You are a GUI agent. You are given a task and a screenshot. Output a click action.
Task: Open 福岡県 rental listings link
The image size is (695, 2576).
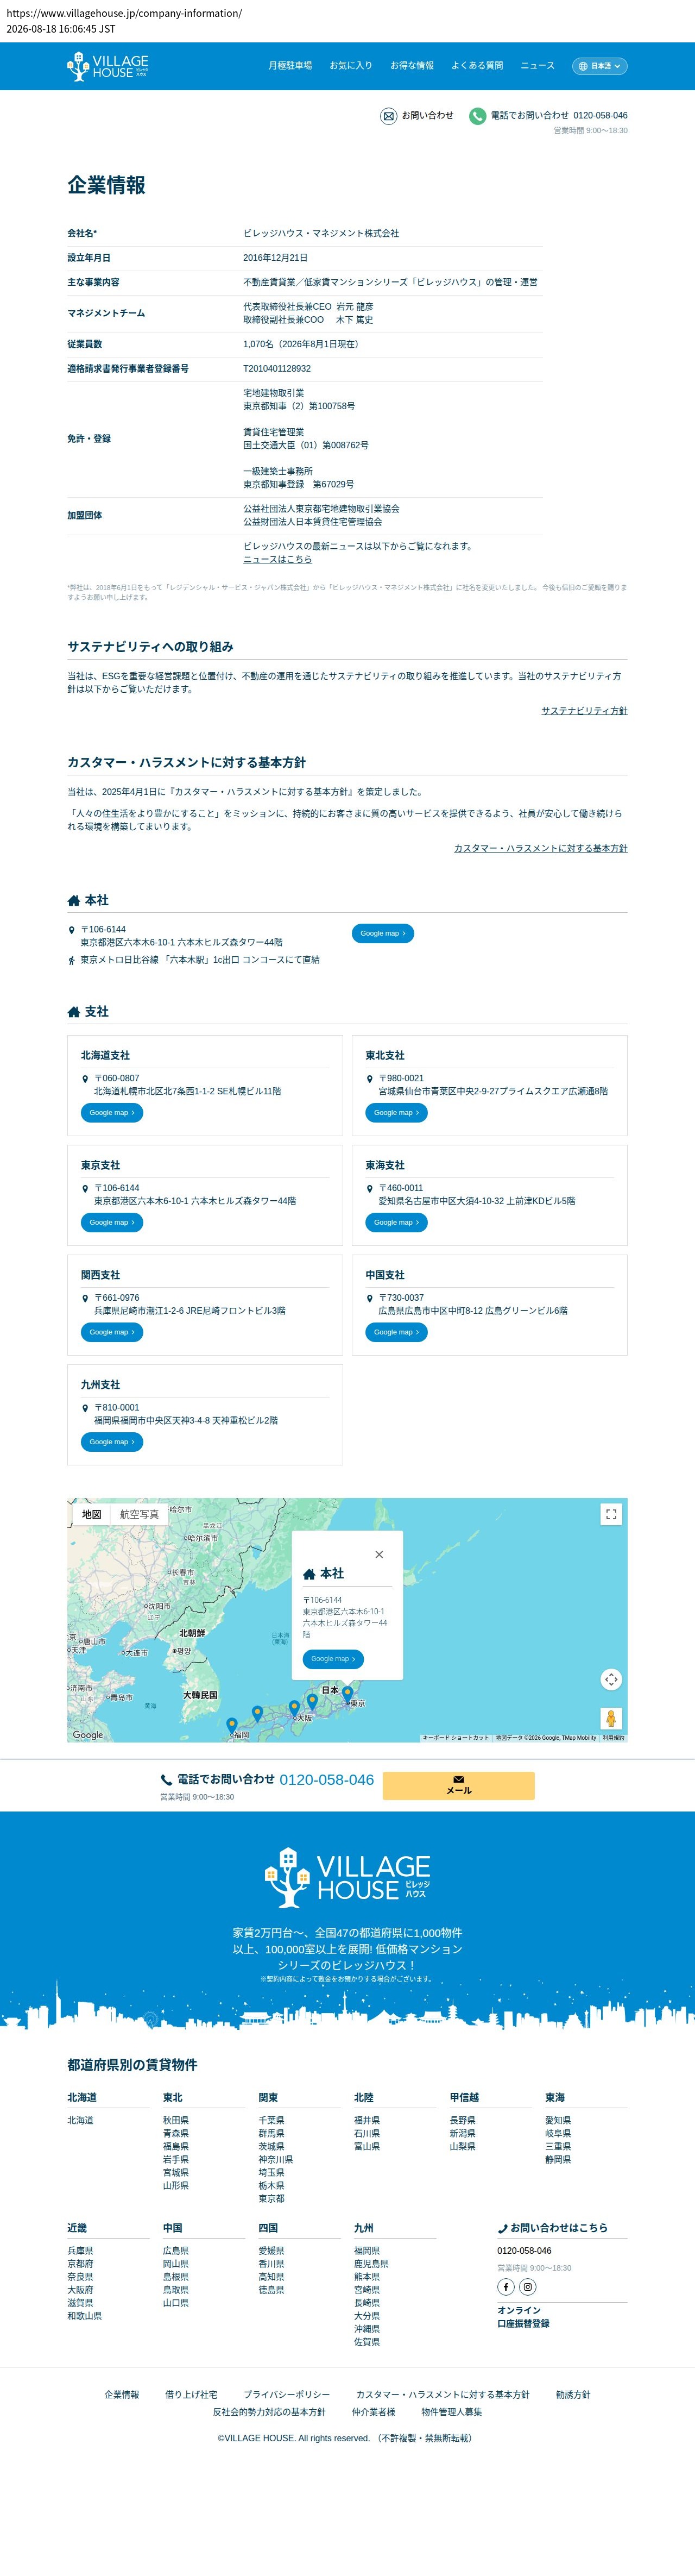367,2250
